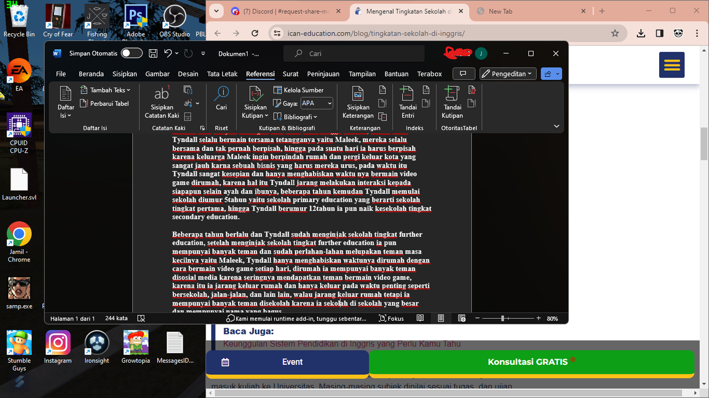Open a new Chrome tab with the plus button
Image resolution: width=709 pixels, height=398 pixels.
coord(602,11)
